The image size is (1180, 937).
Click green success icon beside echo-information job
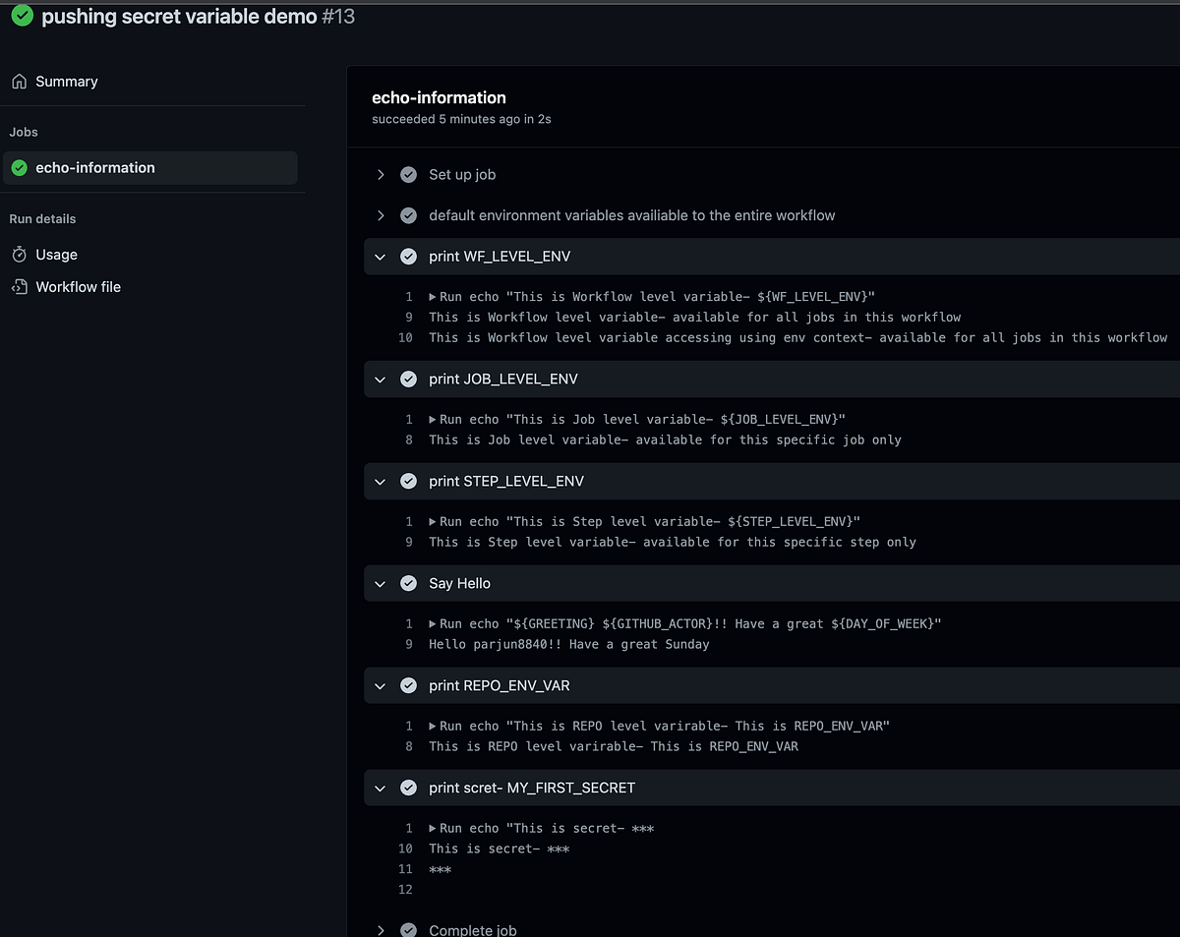pos(20,168)
